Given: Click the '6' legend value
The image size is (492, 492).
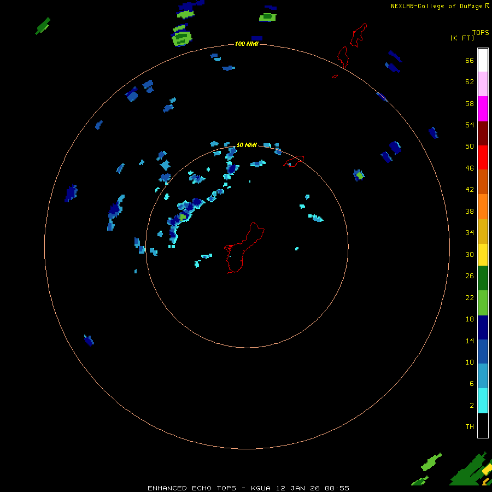Looking at the screenshot, I should [472, 384].
